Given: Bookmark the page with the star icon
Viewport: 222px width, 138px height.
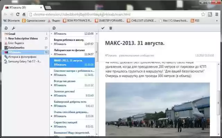Looking at the screenshot, I should tap(203, 14).
